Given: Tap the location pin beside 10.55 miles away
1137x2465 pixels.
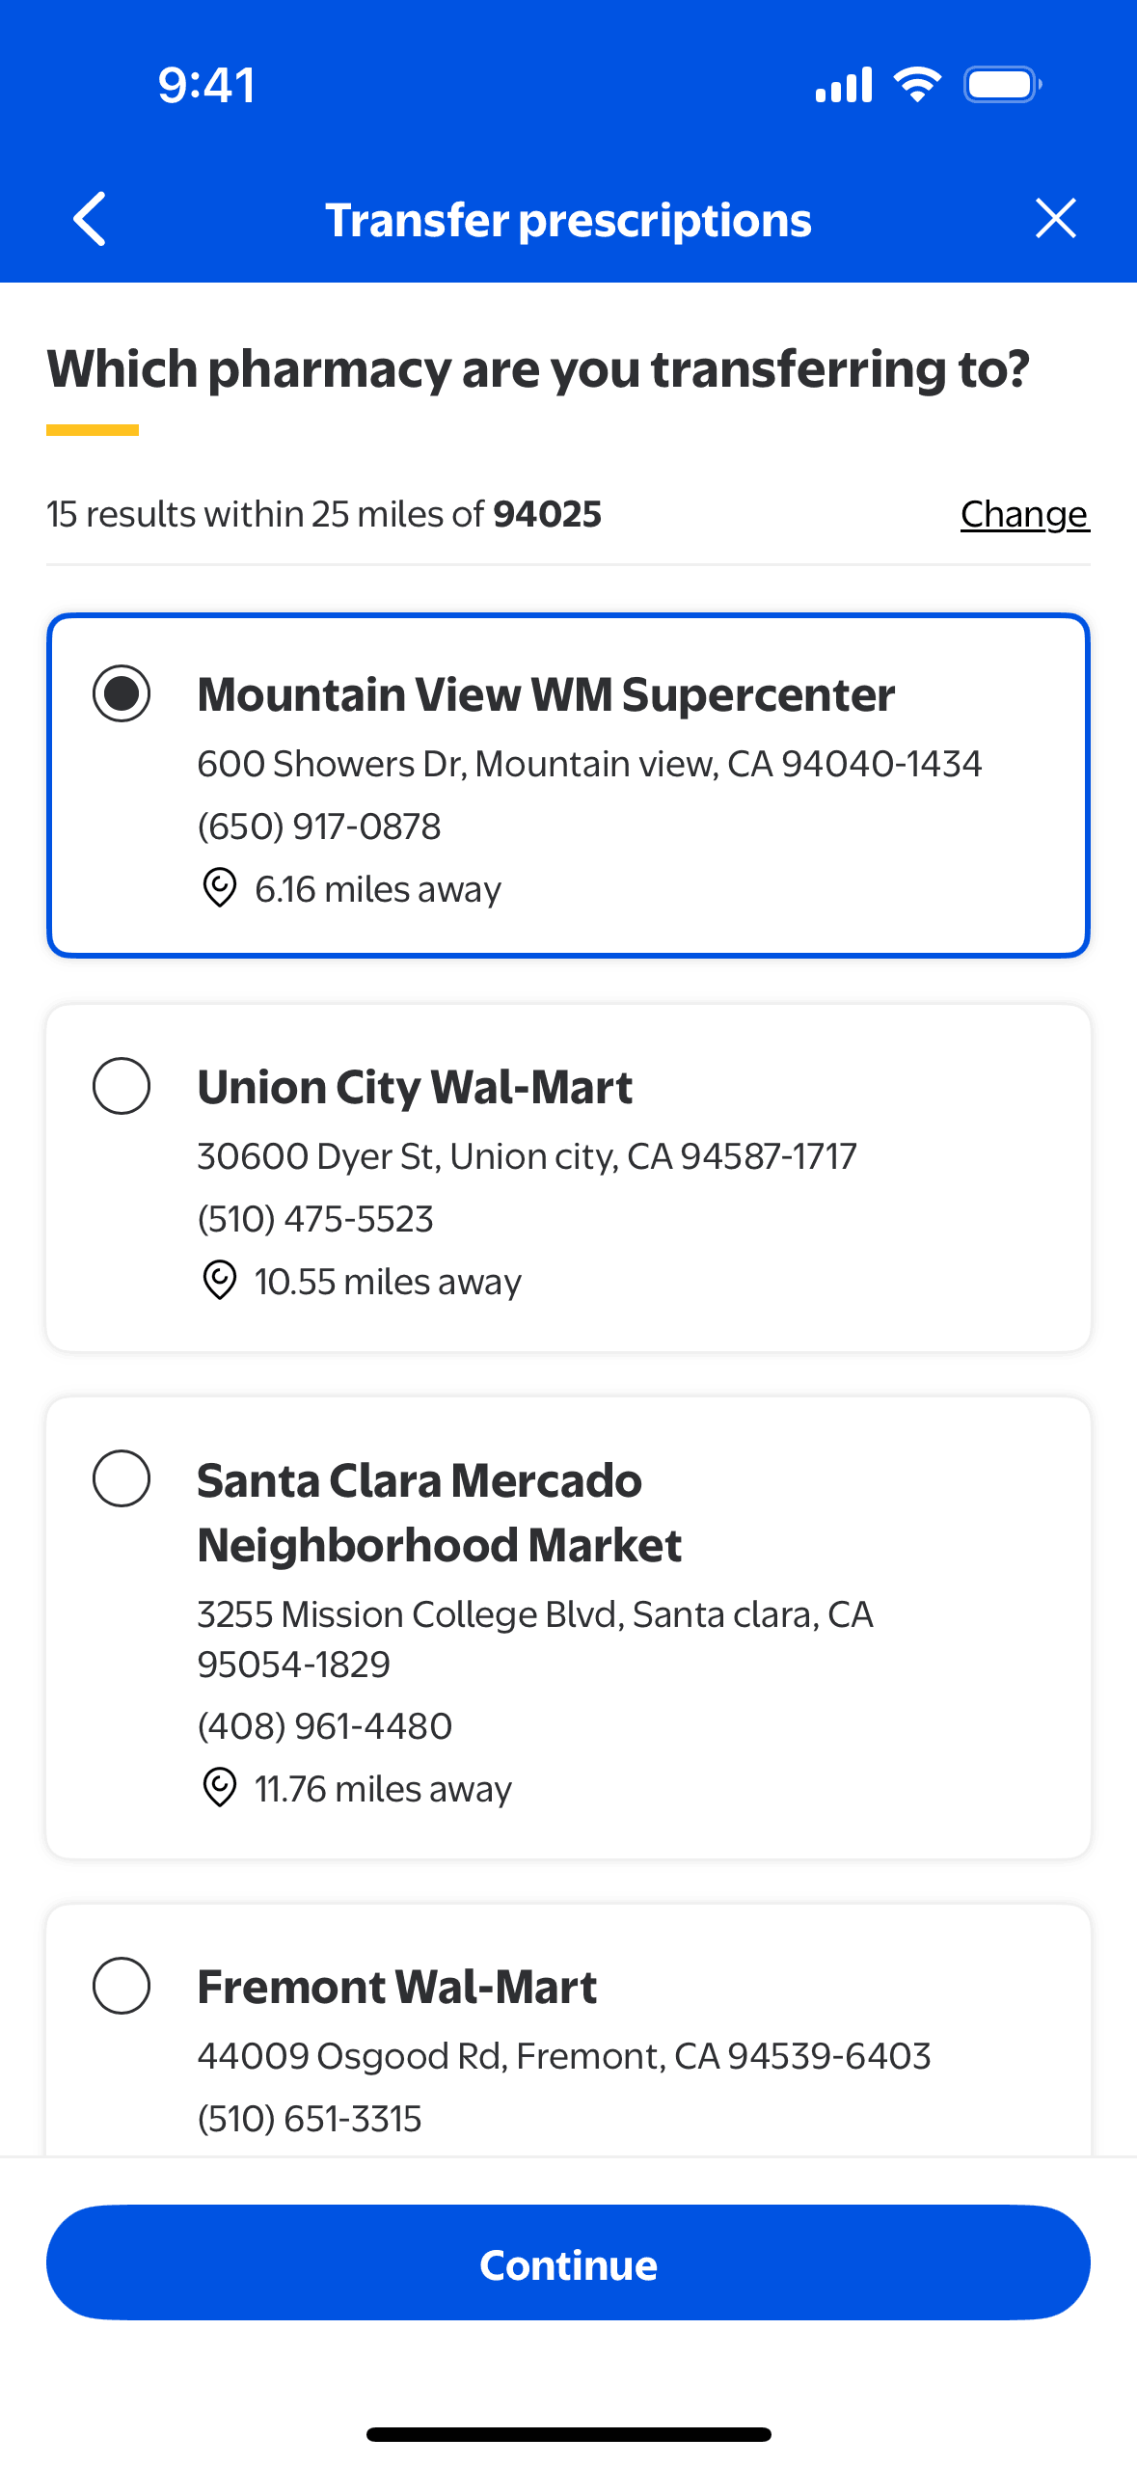Looking at the screenshot, I should tap(220, 1280).
